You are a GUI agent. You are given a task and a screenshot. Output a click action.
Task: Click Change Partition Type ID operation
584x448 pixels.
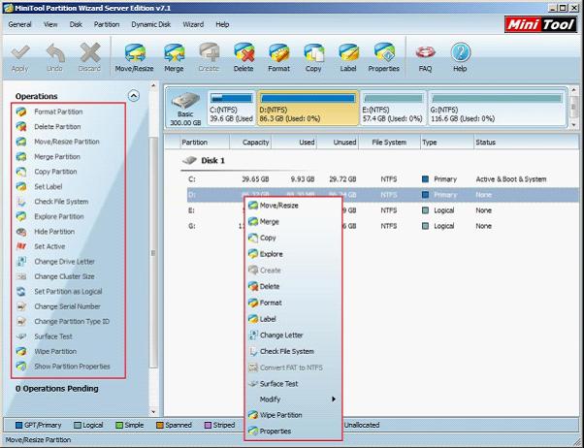pyautogui.click(x=72, y=321)
